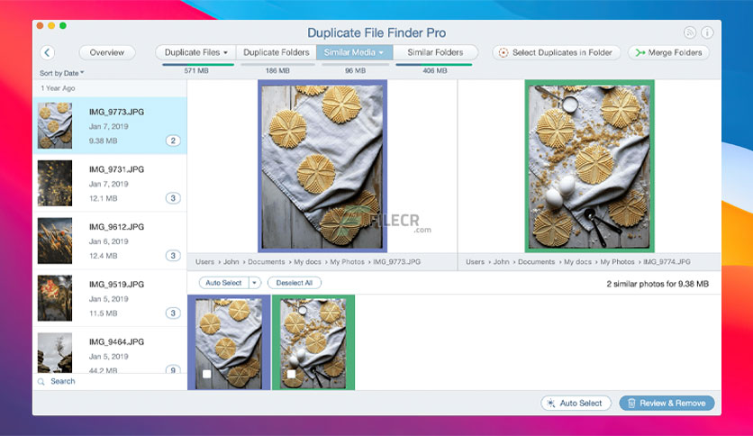
Task: Click the back arrow button
Action: [47, 52]
